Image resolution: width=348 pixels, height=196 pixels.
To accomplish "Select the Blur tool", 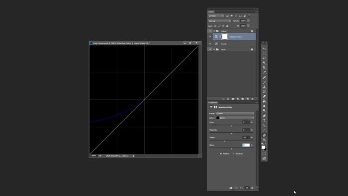I will coord(264,106).
